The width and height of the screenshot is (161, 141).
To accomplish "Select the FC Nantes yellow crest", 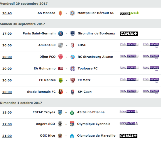I will click(61, 80).
